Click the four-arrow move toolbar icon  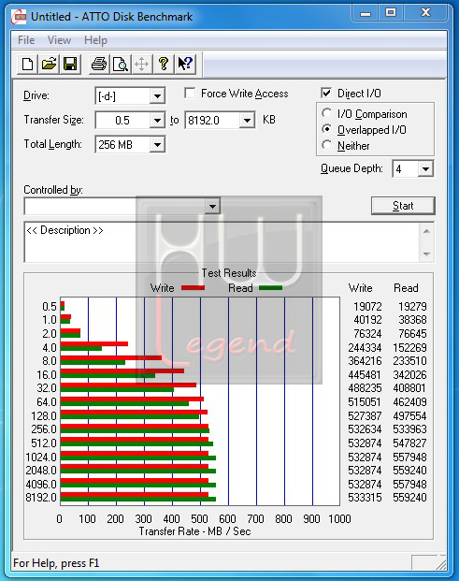[142, 64]
